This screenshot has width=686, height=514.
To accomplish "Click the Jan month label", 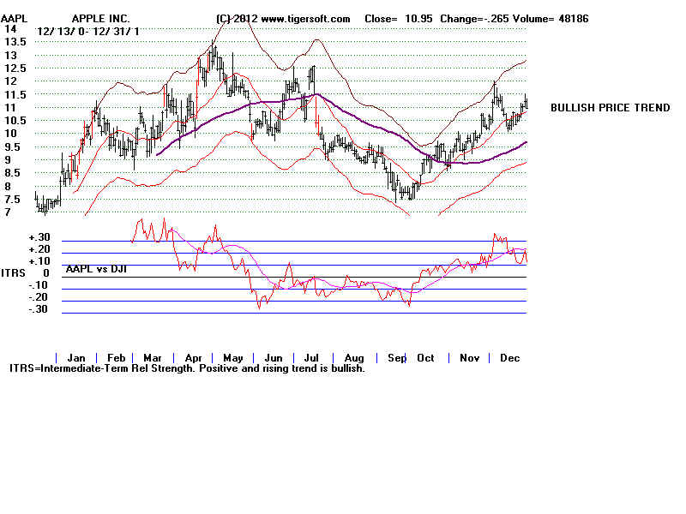I will point(76,357).
